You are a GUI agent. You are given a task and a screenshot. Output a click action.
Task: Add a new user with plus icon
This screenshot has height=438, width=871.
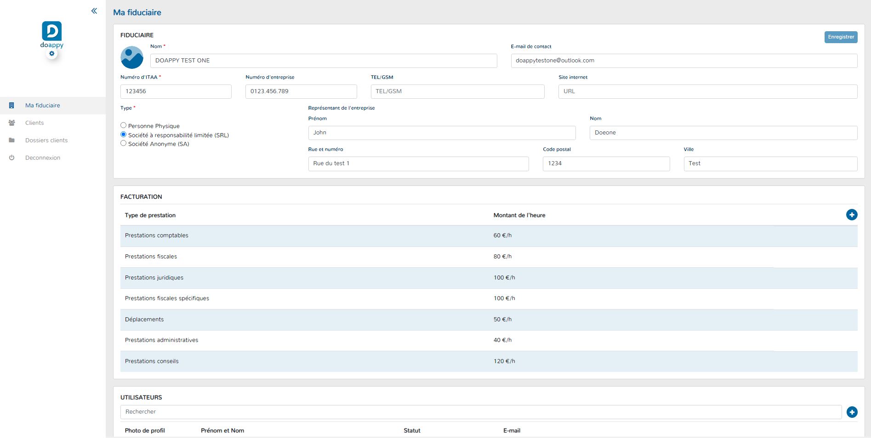coord(852,412)
